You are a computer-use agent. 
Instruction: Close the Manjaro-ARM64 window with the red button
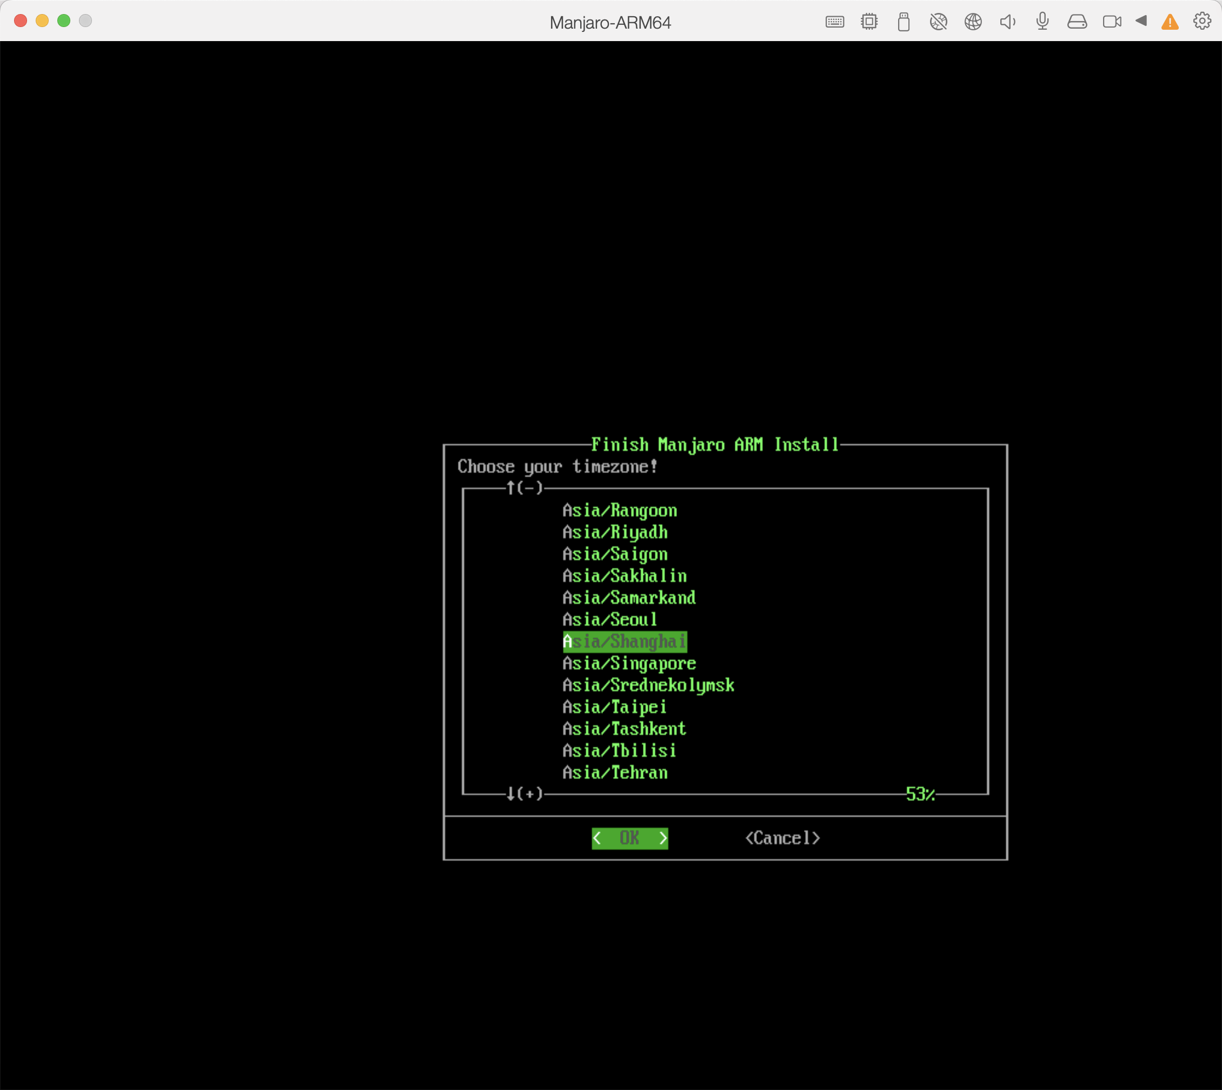[x=21, y=21]
